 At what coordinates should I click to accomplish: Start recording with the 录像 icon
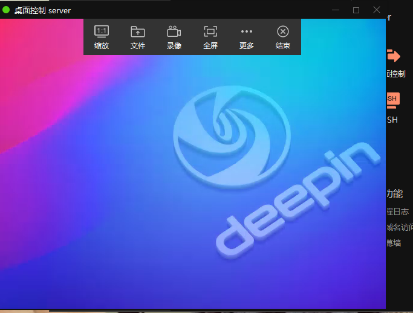coord(174,31)
